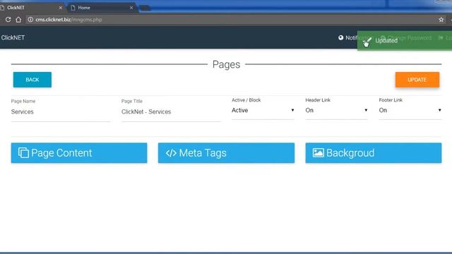Dismiss the green Updated notification
Image resolution: width=452 pixels, height=254 pixels.
click(x=405, y=41)
